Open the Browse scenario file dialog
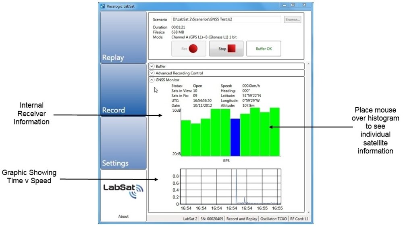Viewport: 403px width, 227px height. (293, 19)
